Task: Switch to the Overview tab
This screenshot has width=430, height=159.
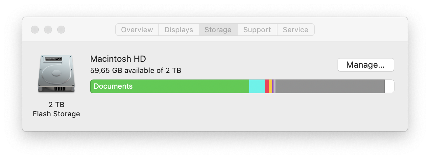Action: pos(137,30)
